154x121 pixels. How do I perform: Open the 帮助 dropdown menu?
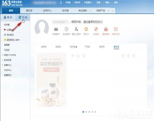[x=108, y=3]
